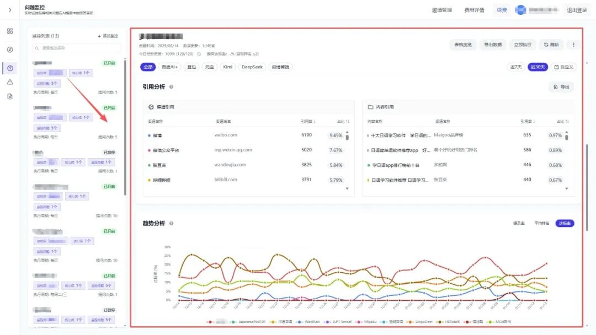
Task: Toggle the LingoDeer series in chart legend
Action: 419,322
